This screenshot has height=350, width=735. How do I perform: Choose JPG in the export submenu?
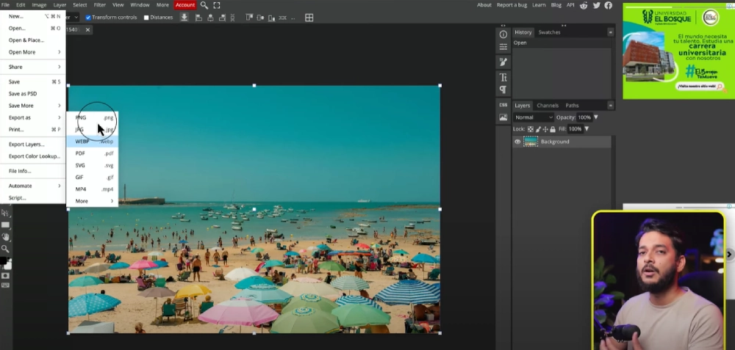(93, 130)
